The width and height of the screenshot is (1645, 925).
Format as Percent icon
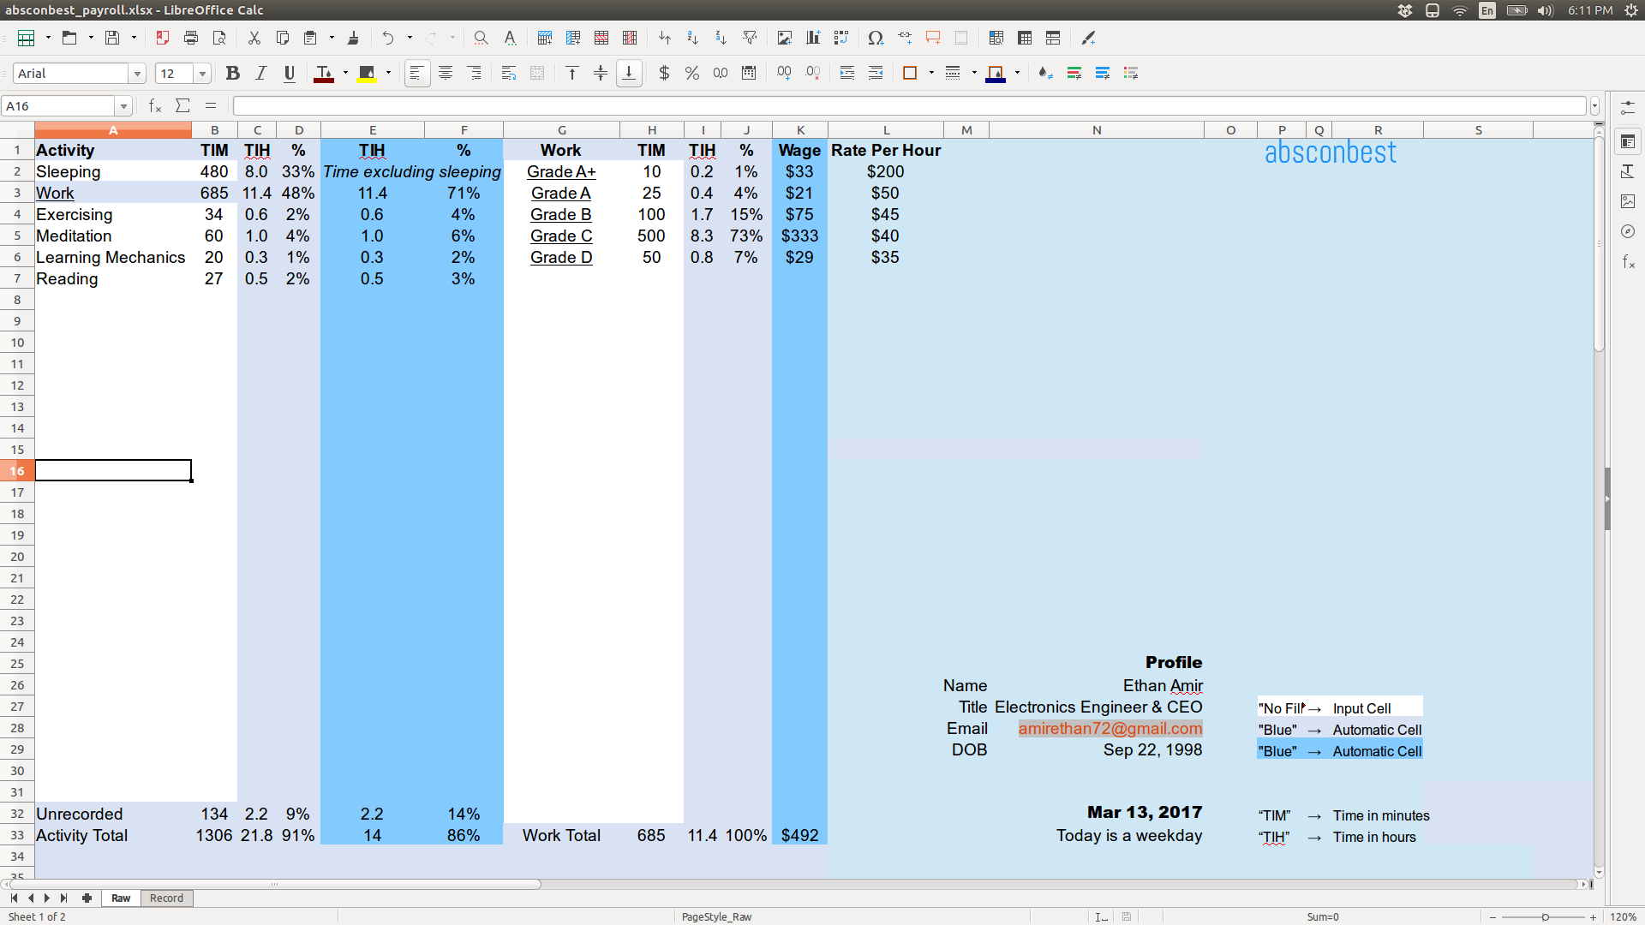click(x=692, y=74)
